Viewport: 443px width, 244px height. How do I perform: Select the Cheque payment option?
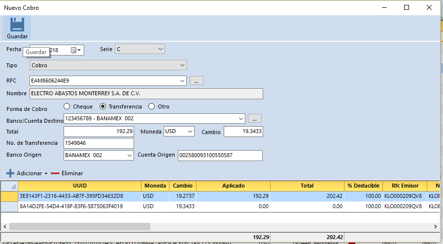[67, 107]
